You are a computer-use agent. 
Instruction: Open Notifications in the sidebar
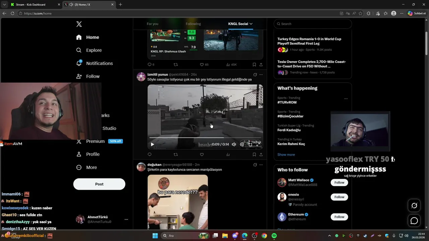point(94,63)
